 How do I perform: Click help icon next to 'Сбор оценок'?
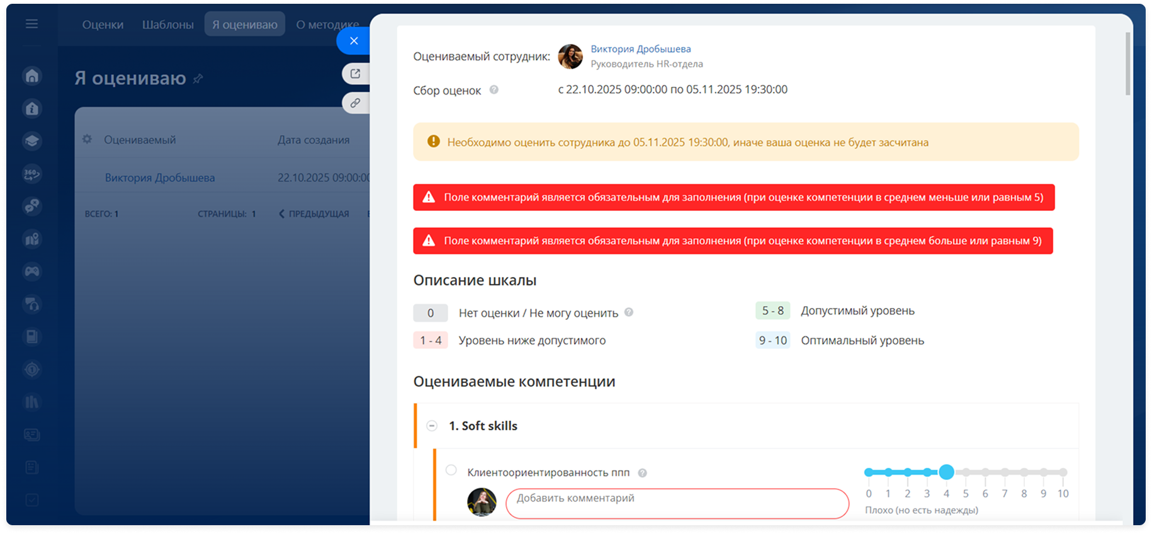(494, 90)
